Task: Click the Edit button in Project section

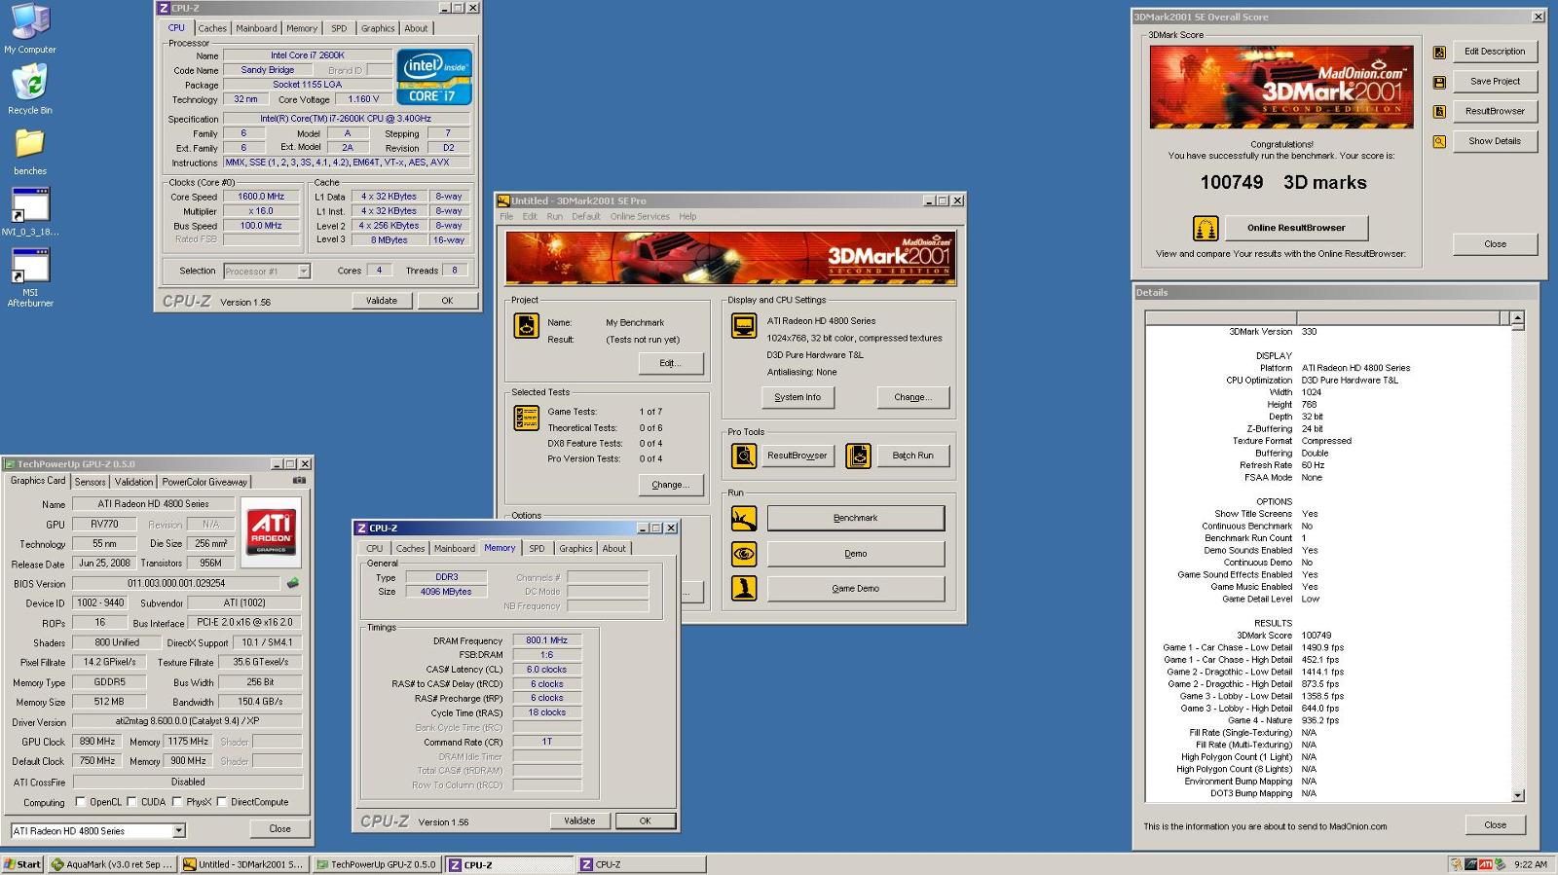Action: [x=670, y=363]
